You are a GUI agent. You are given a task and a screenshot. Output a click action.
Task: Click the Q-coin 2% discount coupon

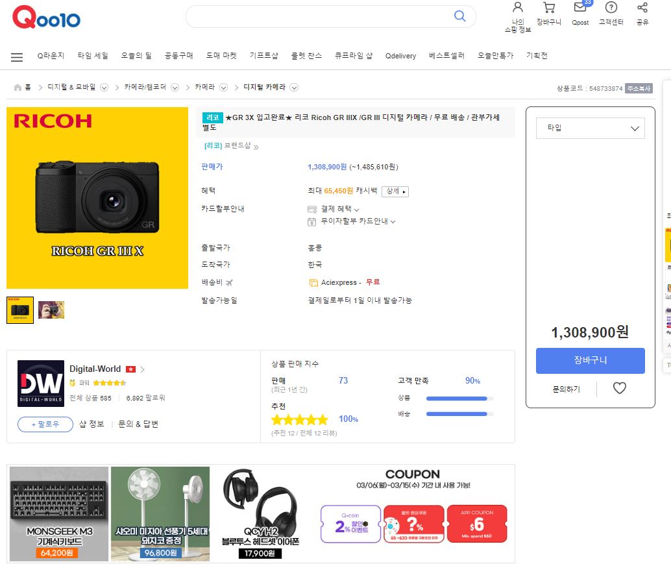pyautogui.click(x=350, y=524)
